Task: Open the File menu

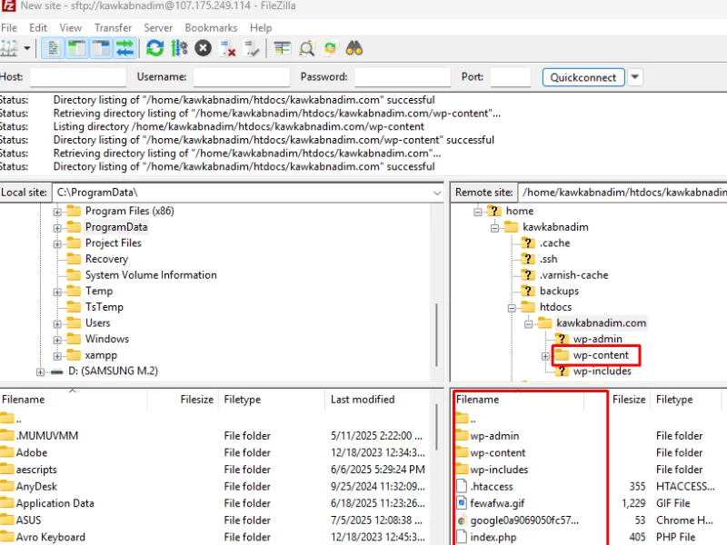Action: click(x=9, y=28)
